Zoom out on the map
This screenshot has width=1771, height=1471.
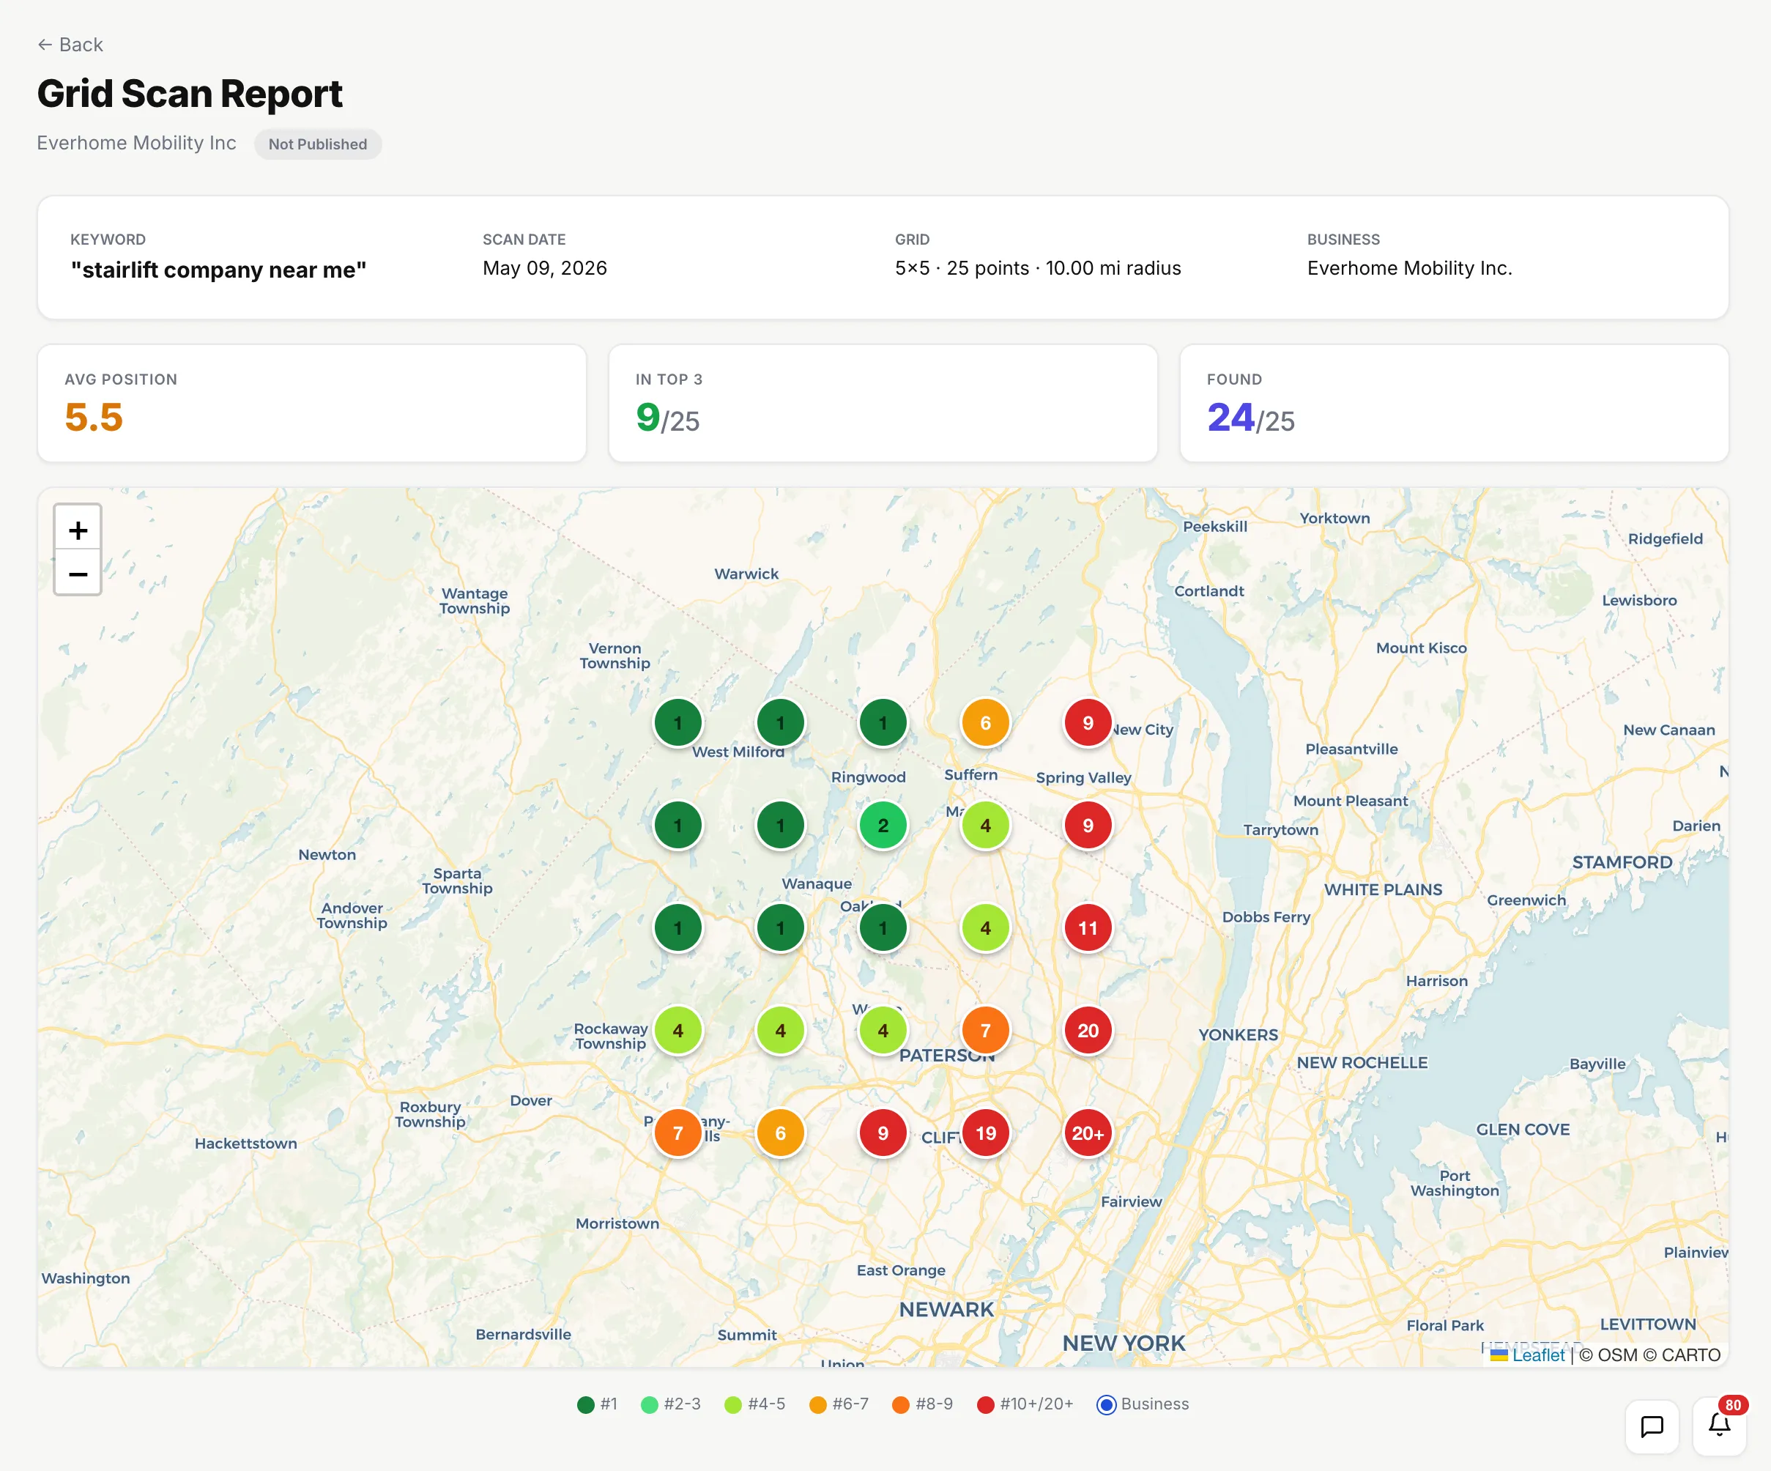pos(78,574)
